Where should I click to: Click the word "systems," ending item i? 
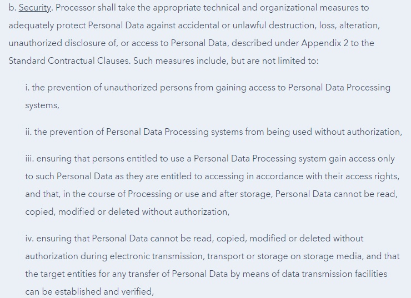[42, 105]
